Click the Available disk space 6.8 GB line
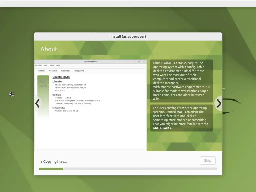The height and width of the screenshot is (192, 256). coord(66,111)
